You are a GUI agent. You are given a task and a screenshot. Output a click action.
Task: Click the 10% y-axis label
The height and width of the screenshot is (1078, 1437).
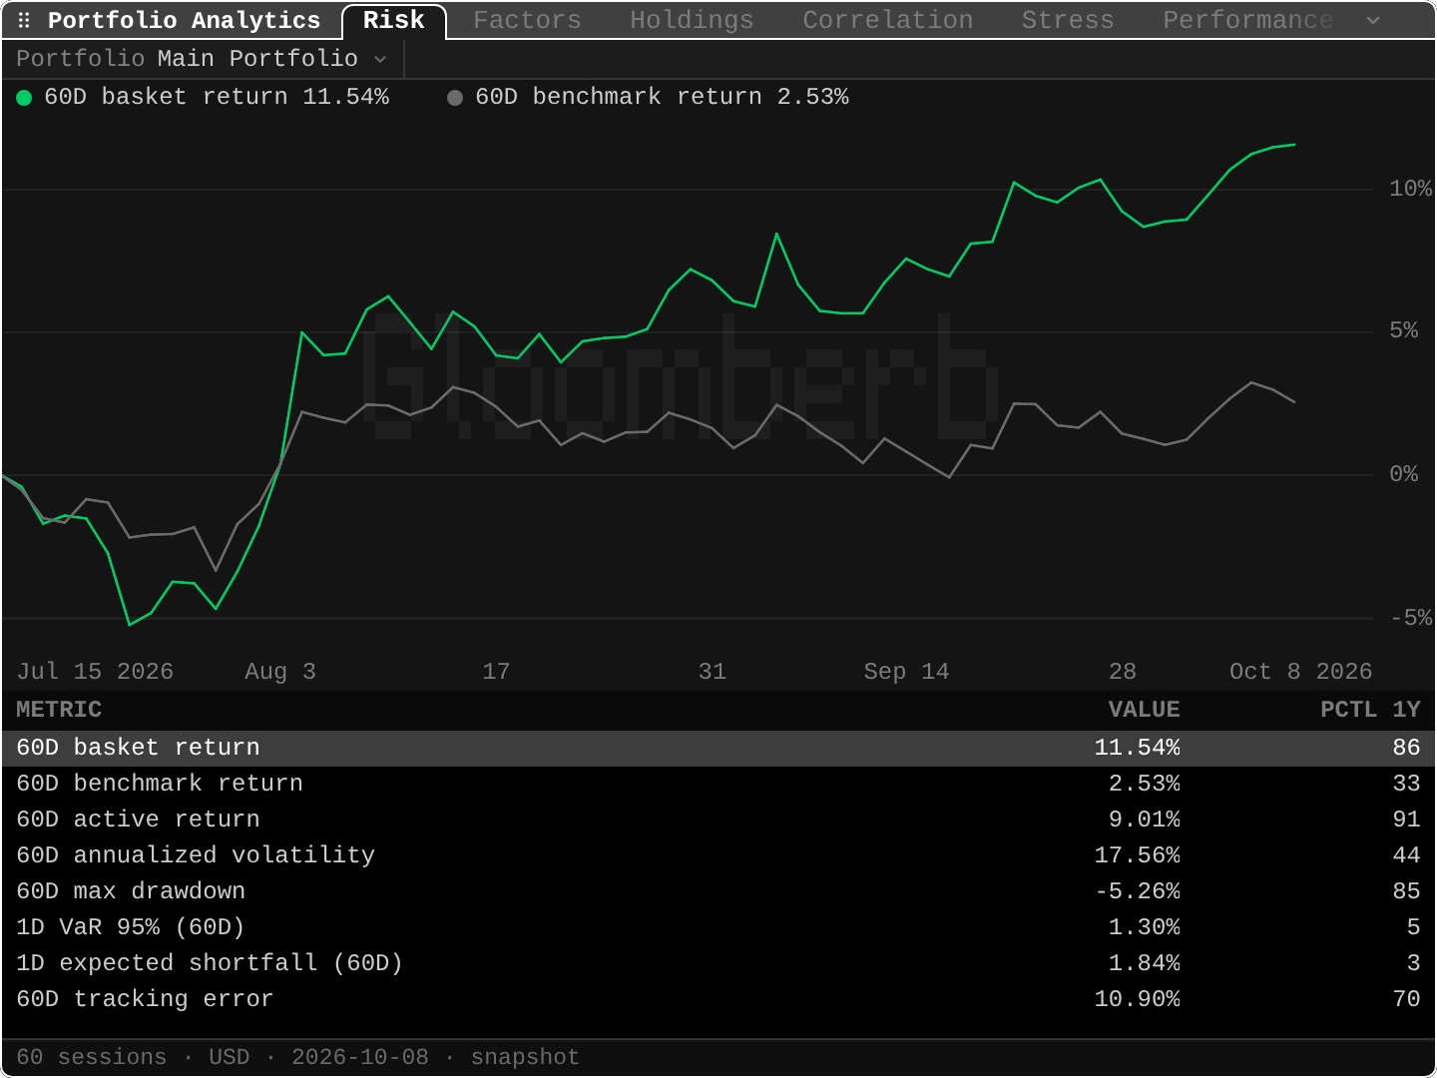(1410, 189)
